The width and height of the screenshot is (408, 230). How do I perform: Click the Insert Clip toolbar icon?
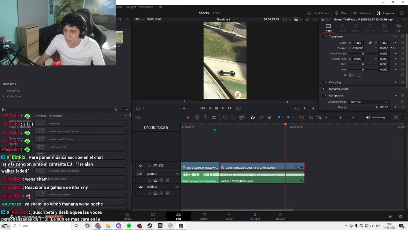(x=225, y=118)
